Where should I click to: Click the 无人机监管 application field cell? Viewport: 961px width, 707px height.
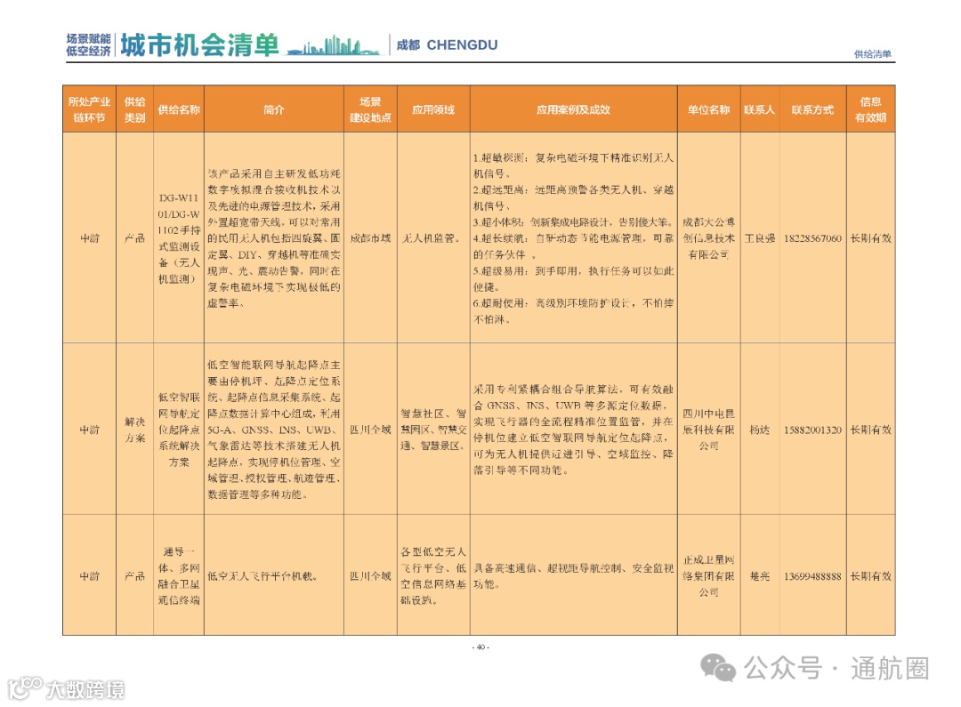pos(432,238)
